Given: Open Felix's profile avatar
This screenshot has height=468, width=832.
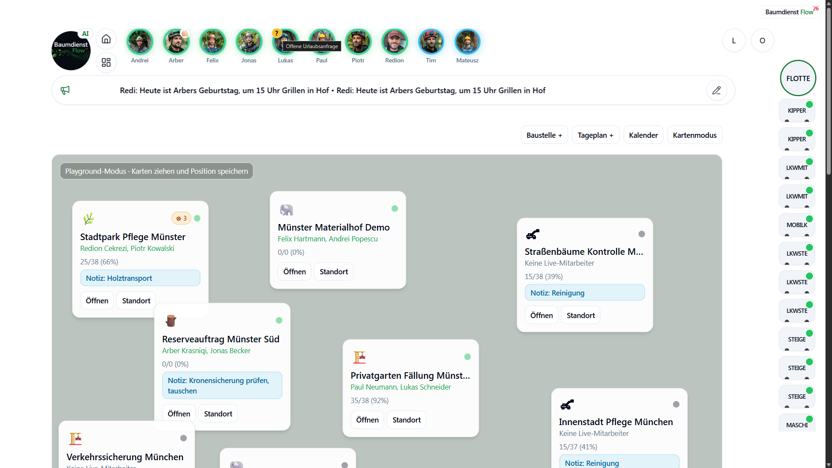Looking at the screenshot, I should [x=212, y=42].
